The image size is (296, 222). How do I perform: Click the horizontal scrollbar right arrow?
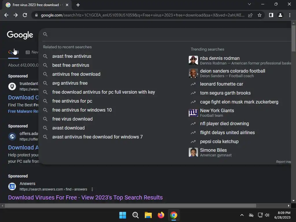click(x=289, y=206)
